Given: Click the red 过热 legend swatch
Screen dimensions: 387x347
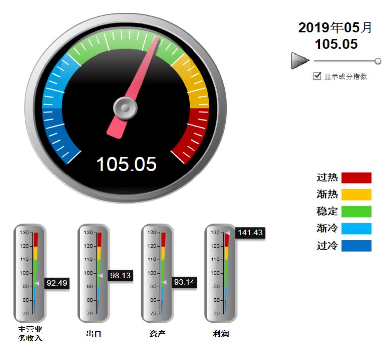Looking at the screenshot, I should point(356,178).
